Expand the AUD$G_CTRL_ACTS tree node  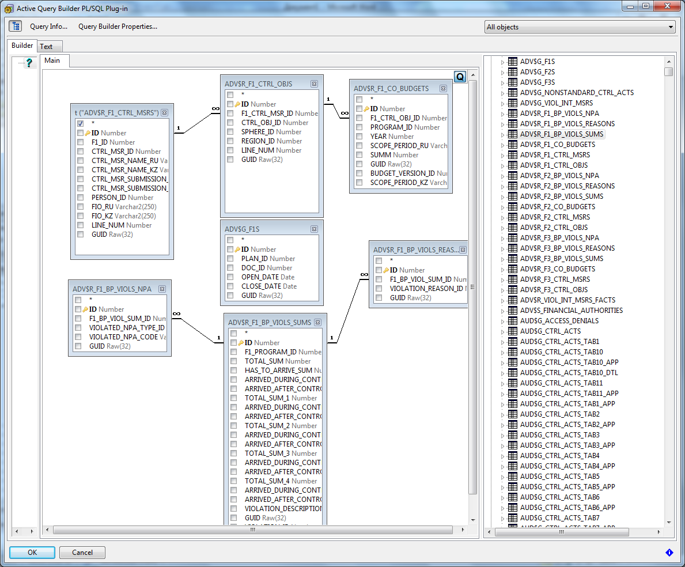502,332
